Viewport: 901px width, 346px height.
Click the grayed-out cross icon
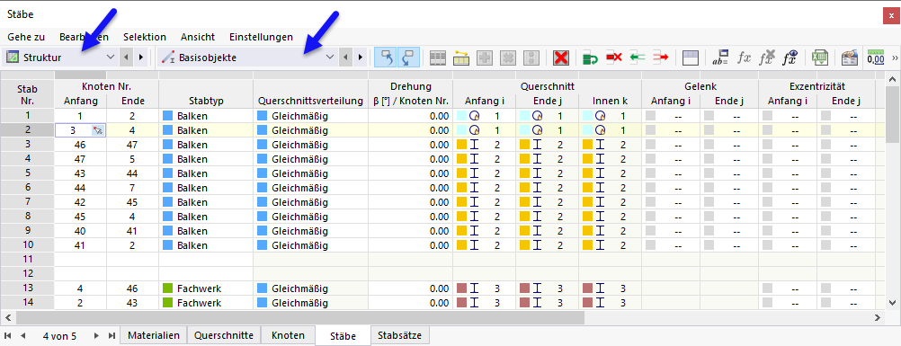(508, 58)
